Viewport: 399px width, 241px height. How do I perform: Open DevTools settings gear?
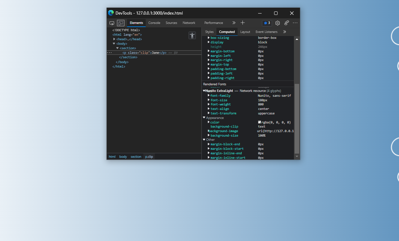pyautogui.click(x=277, y=23)
